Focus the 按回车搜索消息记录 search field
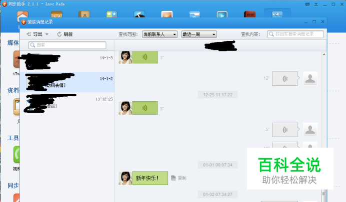Viewport: 346px width, 202px height. point(295,34)
